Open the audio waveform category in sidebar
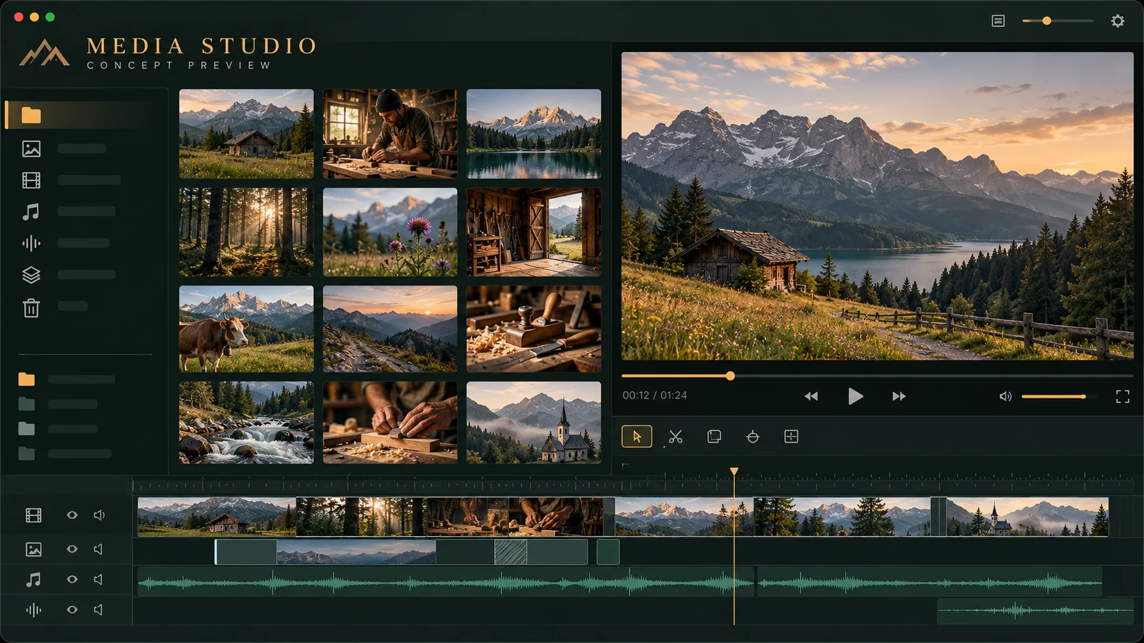This screenshot has height=643, width=1144. click(31, 244)
